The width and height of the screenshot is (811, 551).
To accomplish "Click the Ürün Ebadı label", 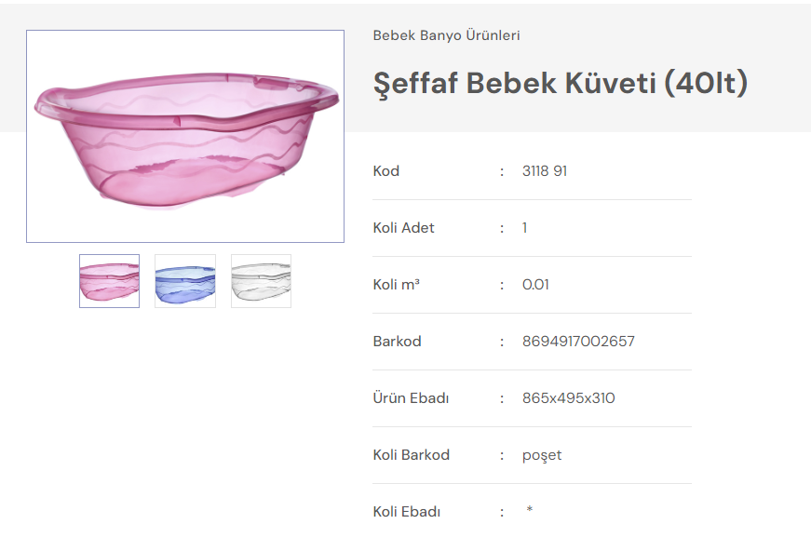I will tap(412, 398).
